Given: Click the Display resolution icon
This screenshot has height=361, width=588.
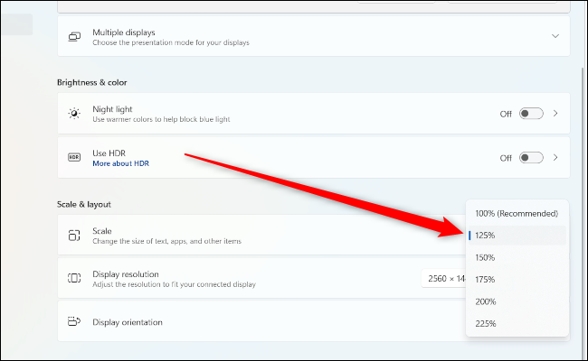Looking at the screenshot, I should [x=74, y=278].
